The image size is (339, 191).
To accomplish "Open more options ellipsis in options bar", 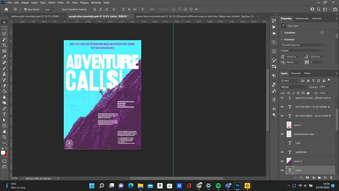I will [152, 9].
